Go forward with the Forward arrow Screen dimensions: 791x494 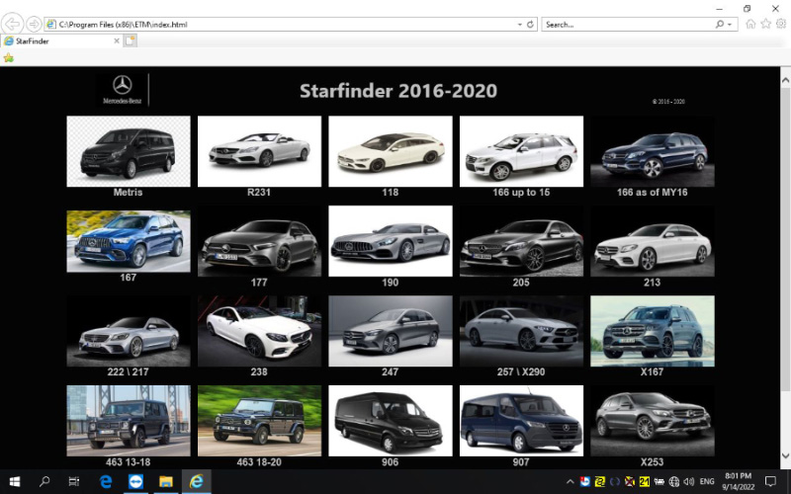point(34,24)
